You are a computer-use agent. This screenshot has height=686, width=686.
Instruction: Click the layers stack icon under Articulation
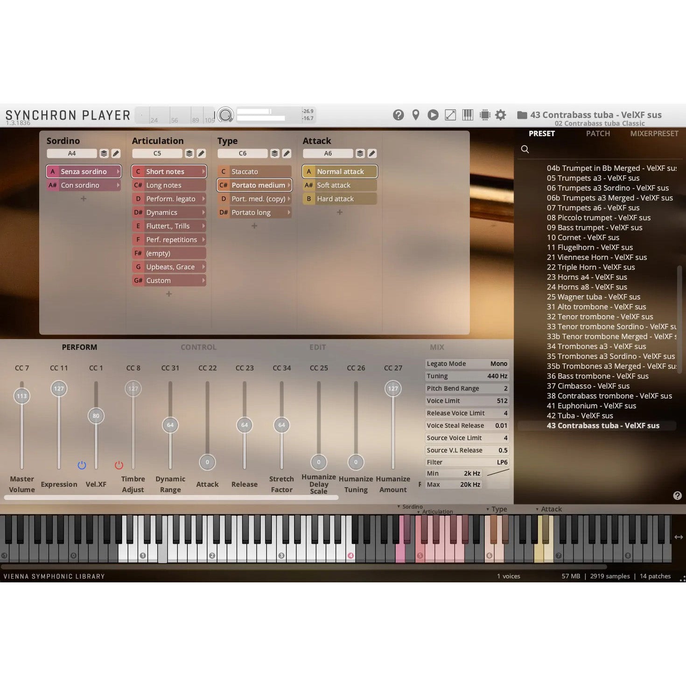(189, 154)
